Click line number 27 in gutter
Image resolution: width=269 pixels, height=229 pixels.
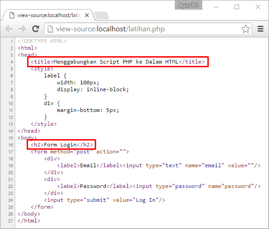click(x=11, y=221)
